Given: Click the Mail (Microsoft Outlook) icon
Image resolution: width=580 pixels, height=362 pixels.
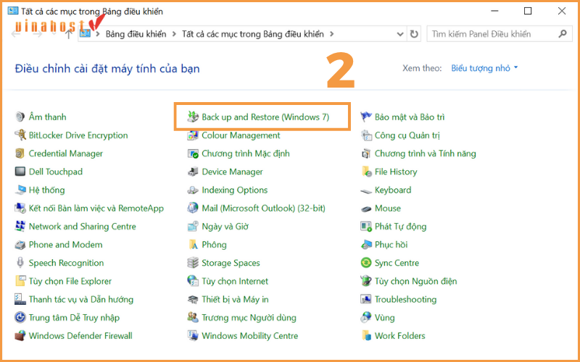Looking at the screenshot, I should coord(193,209).
